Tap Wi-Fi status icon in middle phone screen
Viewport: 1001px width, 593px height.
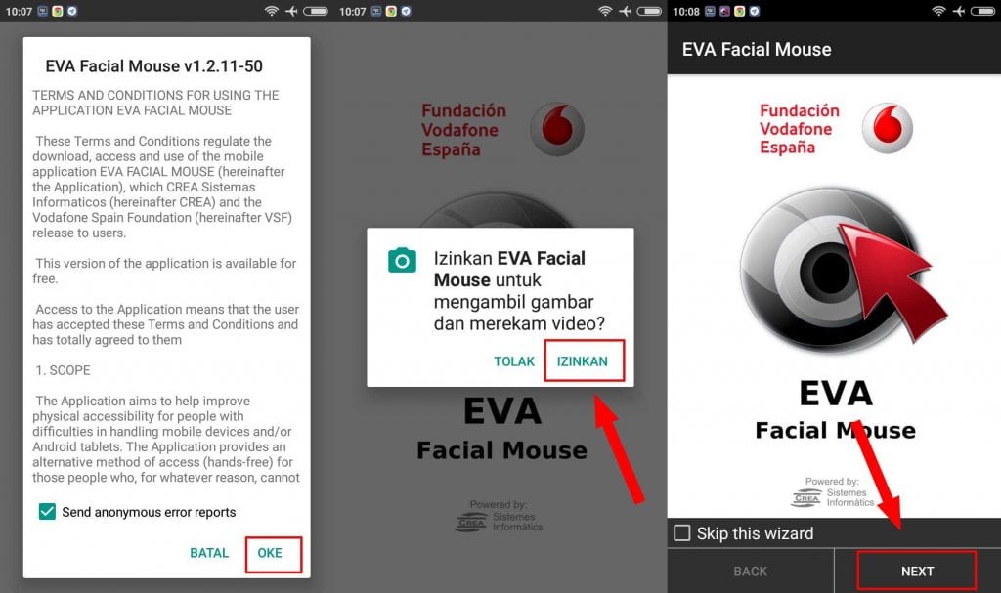[x=604, y=11]
